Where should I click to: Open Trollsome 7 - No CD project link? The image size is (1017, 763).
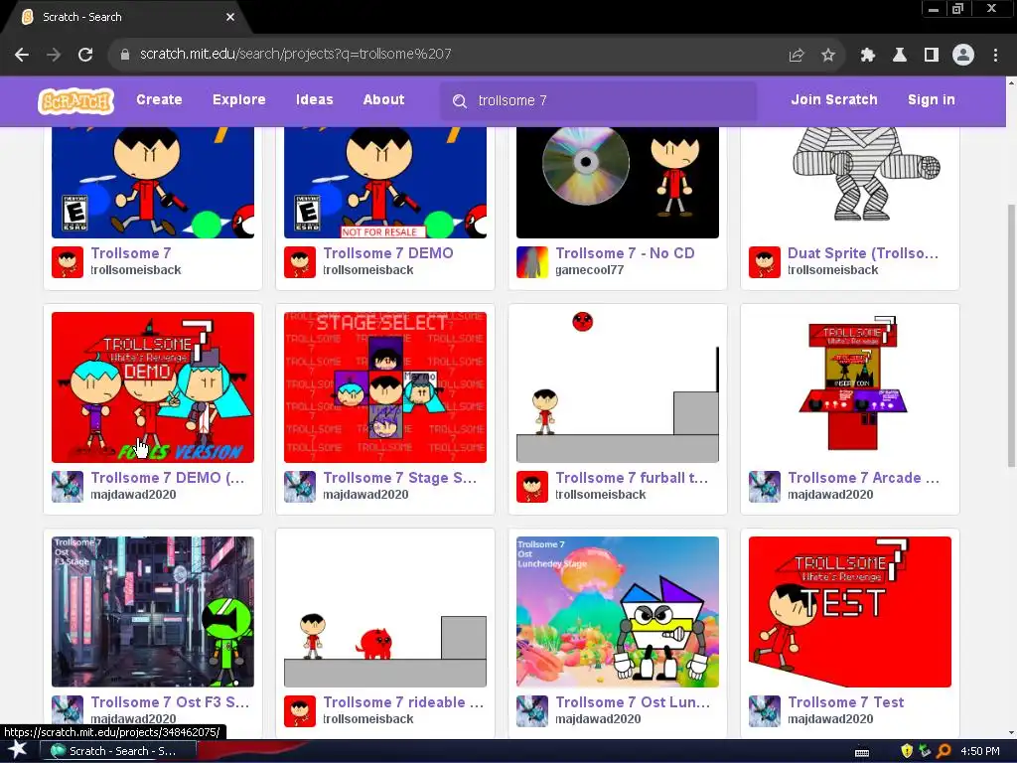625,253
